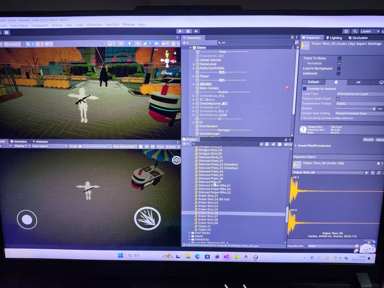This screenshot has height=288, width=384.
Task: Switch to the Occlusion tab
Action: pos(358,38)
